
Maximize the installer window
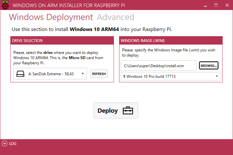click(216, 5)
